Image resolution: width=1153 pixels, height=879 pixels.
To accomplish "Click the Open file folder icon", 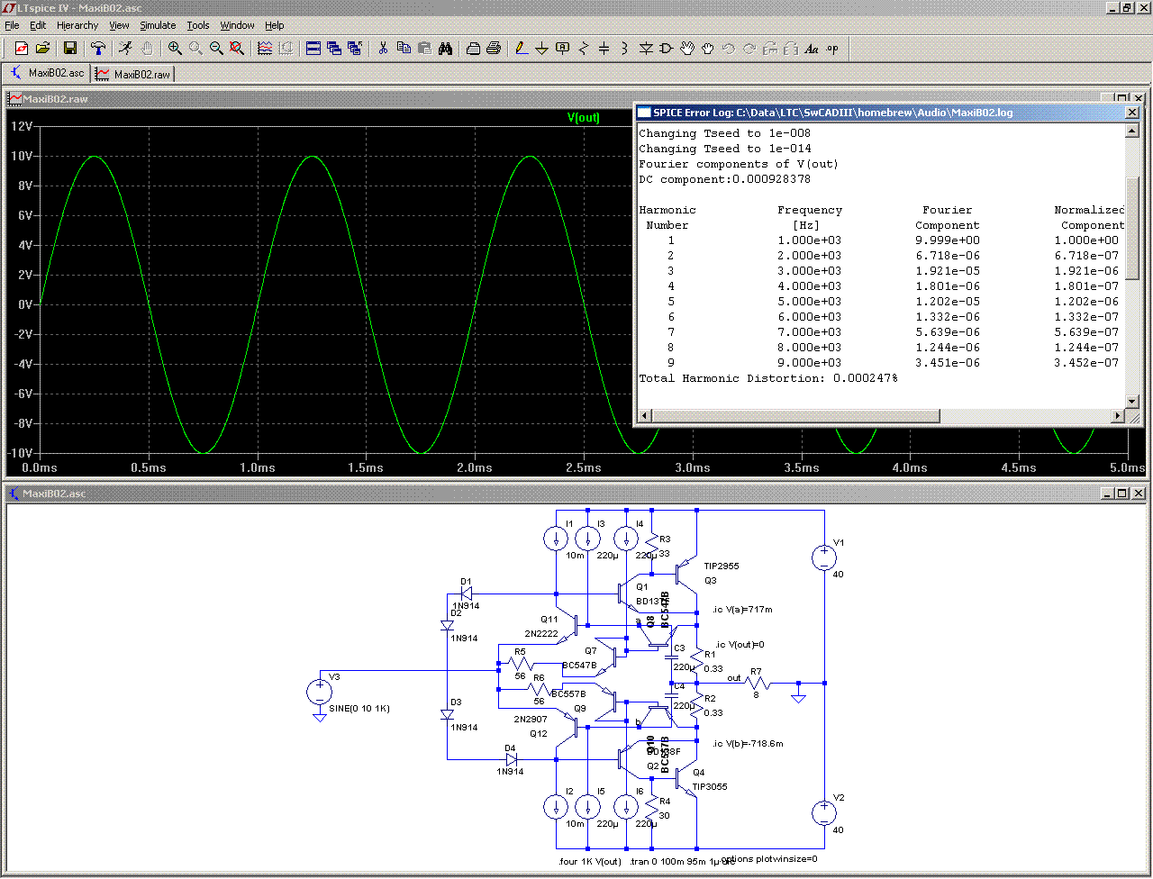I will point(42,49).
